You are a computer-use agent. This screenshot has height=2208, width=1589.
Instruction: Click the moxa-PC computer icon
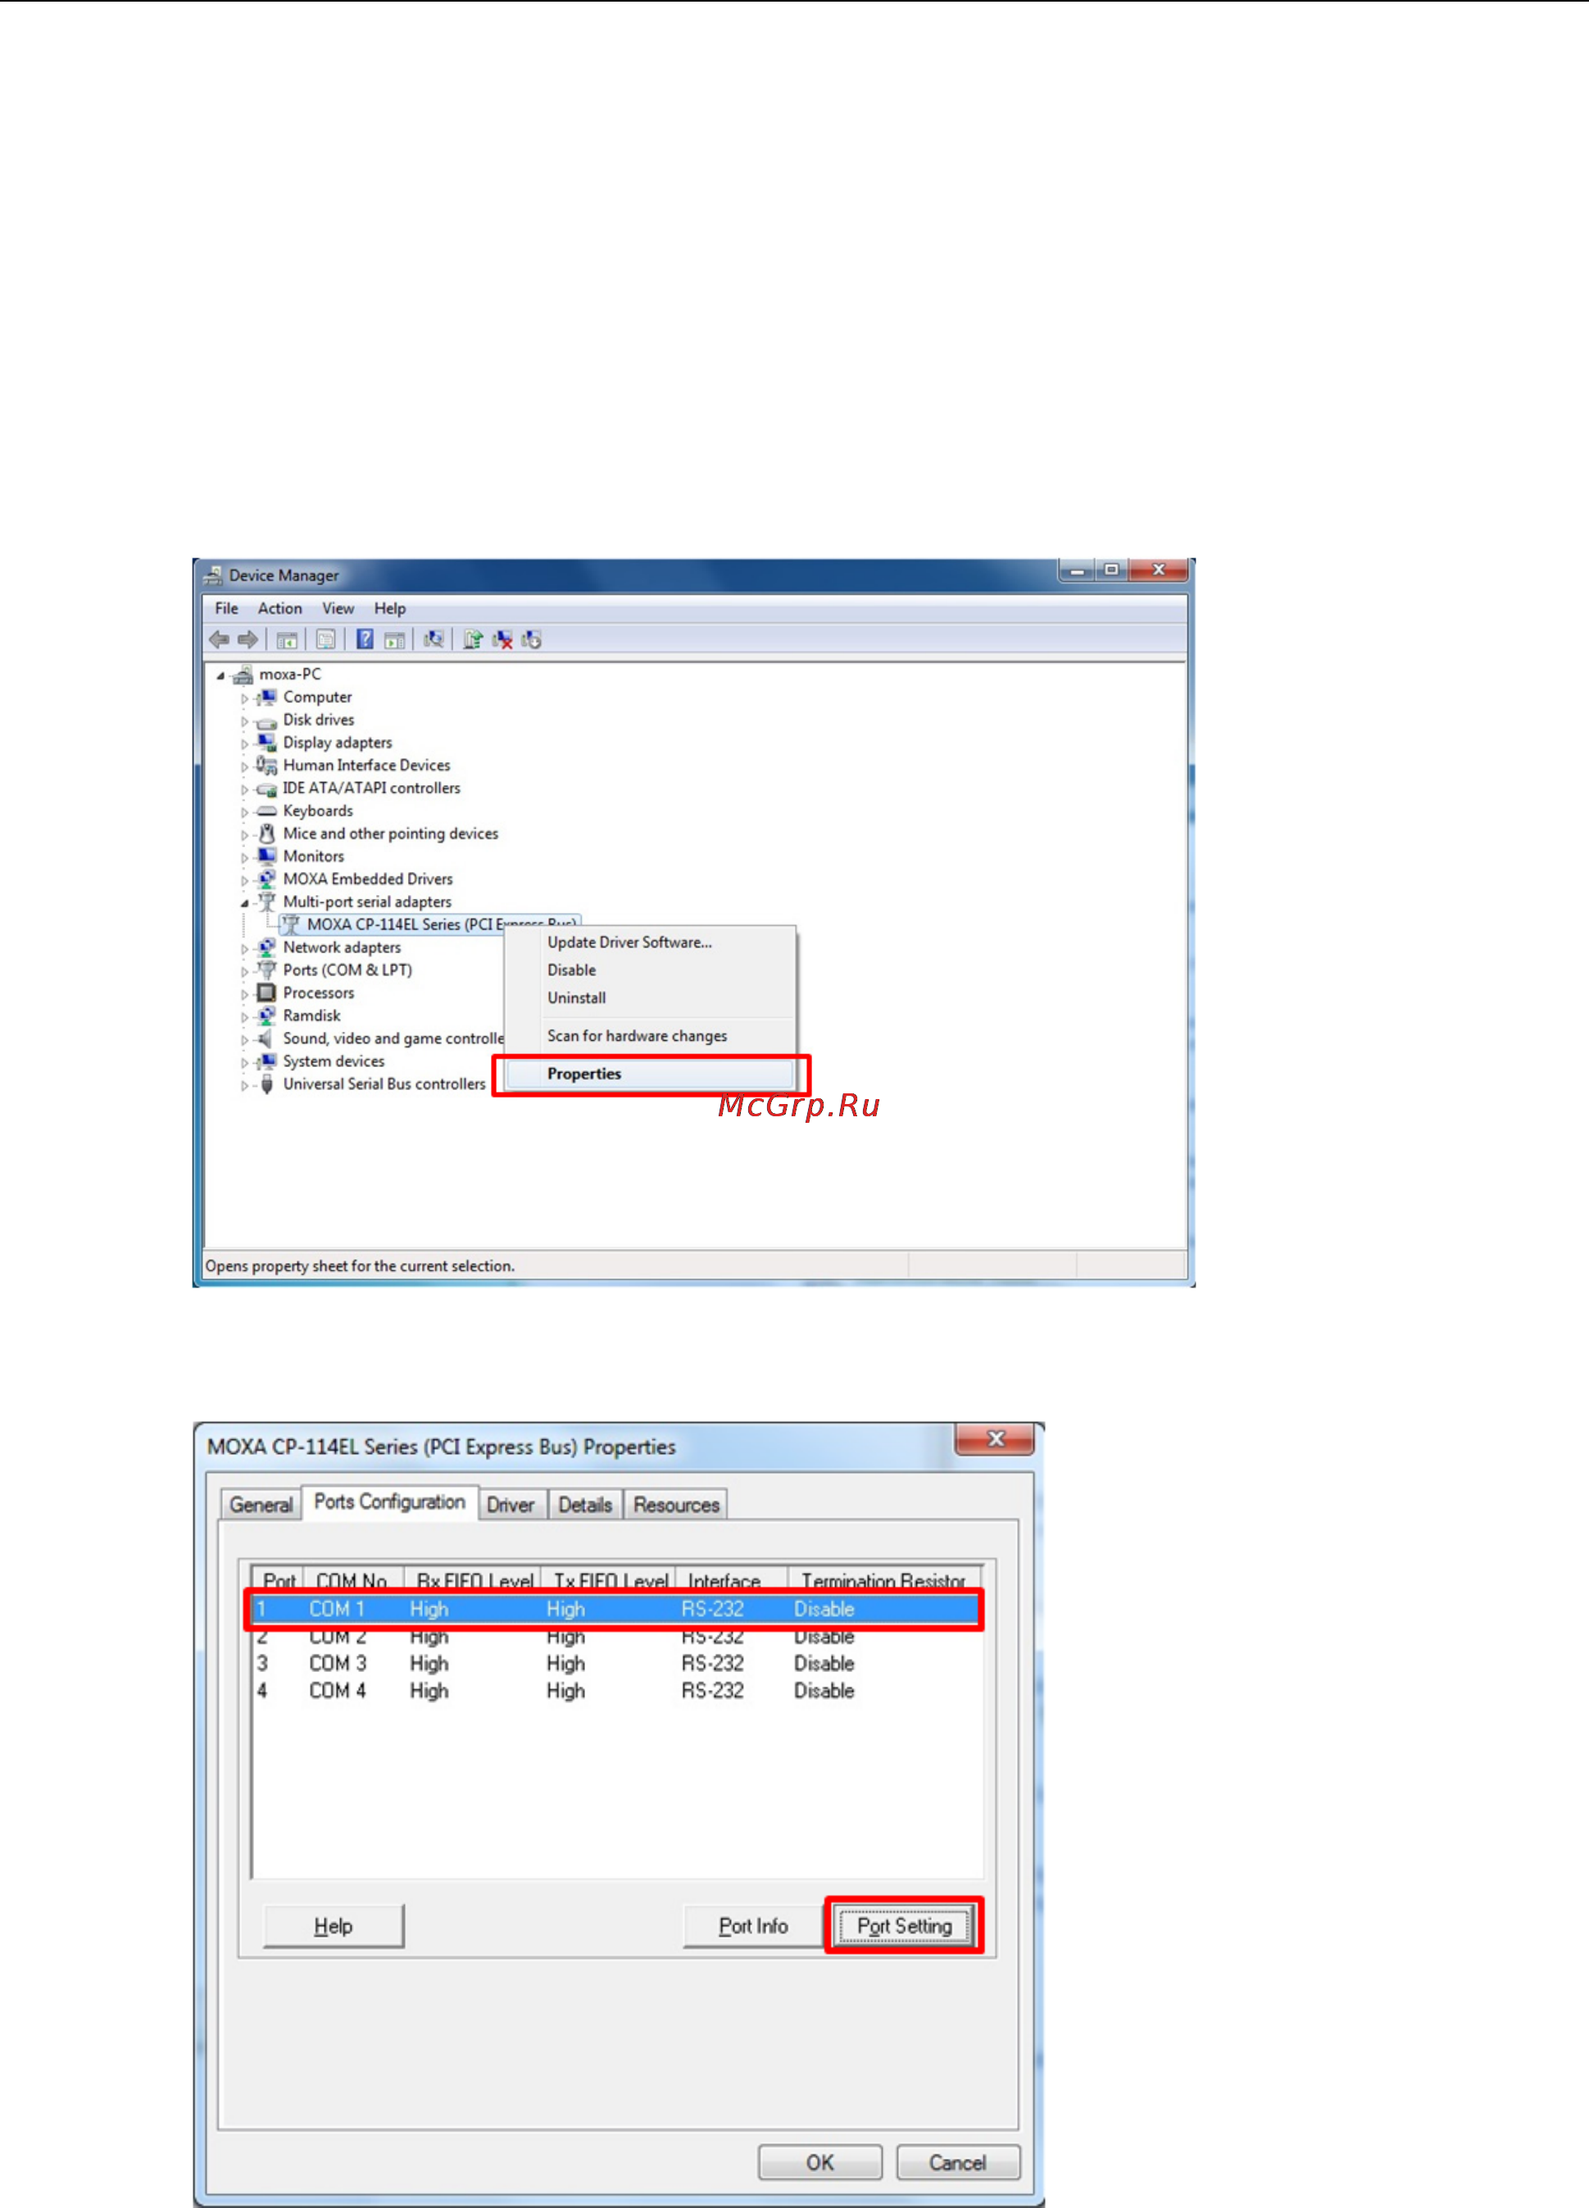click(x=243, y=675)
